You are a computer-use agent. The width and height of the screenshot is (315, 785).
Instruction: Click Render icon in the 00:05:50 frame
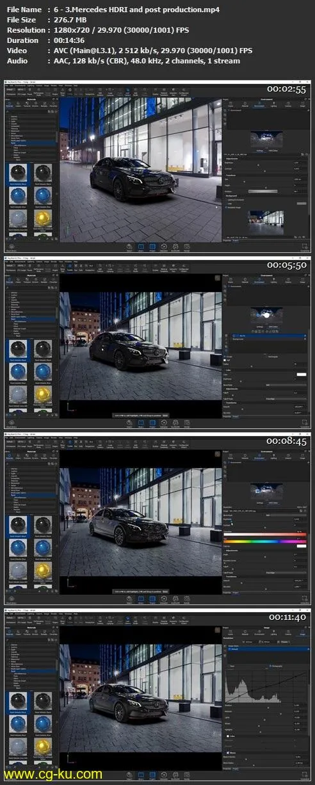[x=188, y=423]
